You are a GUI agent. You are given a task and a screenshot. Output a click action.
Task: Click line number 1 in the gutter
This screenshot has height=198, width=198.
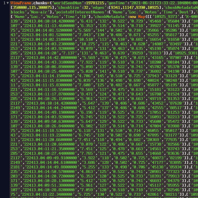click(5, 3)
